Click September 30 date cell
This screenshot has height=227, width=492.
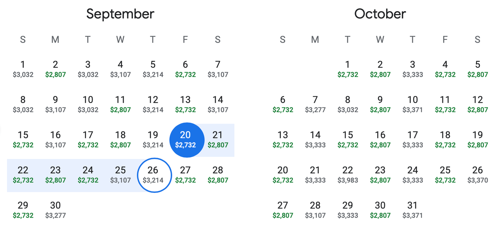[x=55, y=210]
